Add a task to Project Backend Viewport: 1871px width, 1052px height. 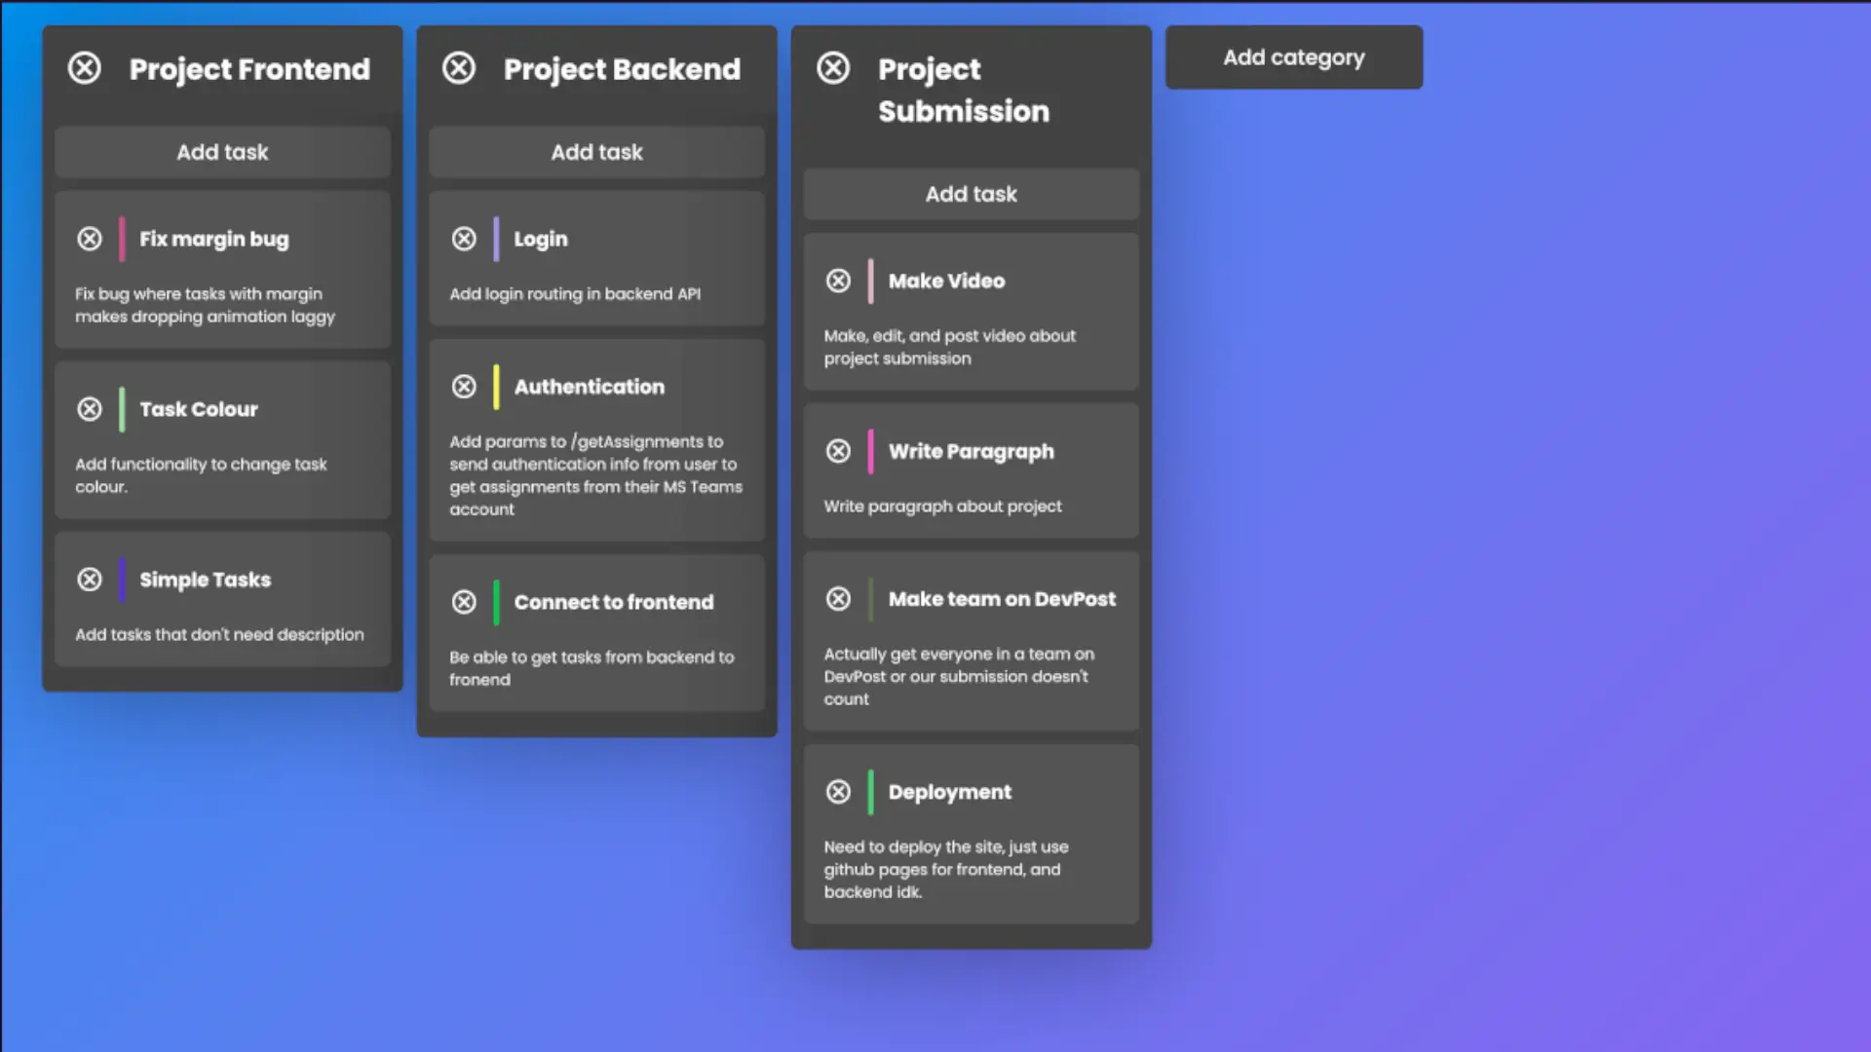pyautogui.click(x=596, y=152)
